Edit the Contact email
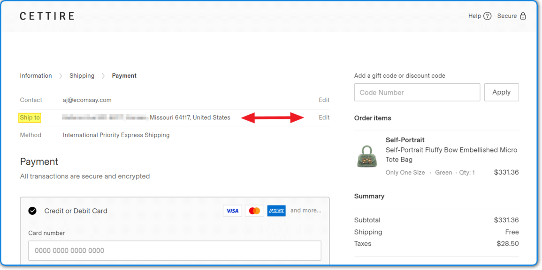The width and height of the screenshot is (542, 270). 324,100
